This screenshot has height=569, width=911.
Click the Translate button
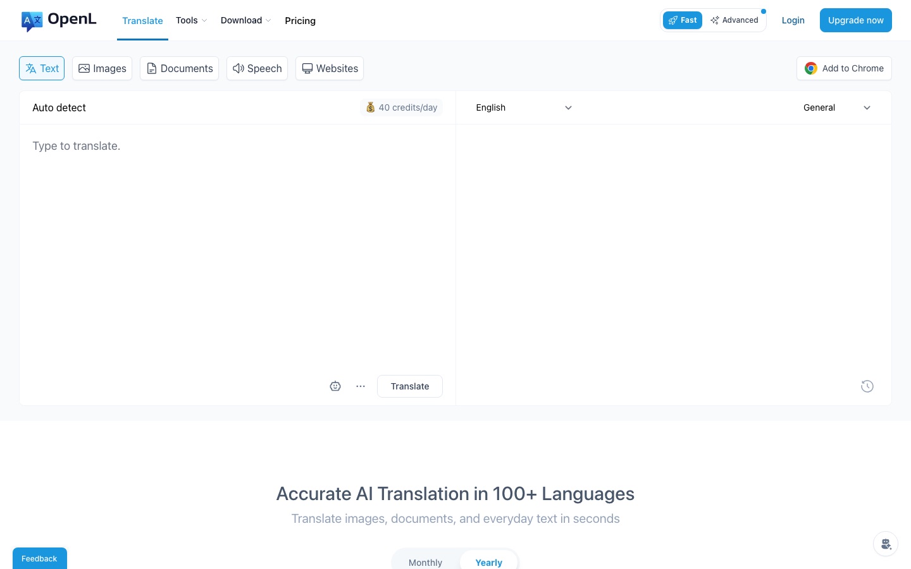(410, 386)
